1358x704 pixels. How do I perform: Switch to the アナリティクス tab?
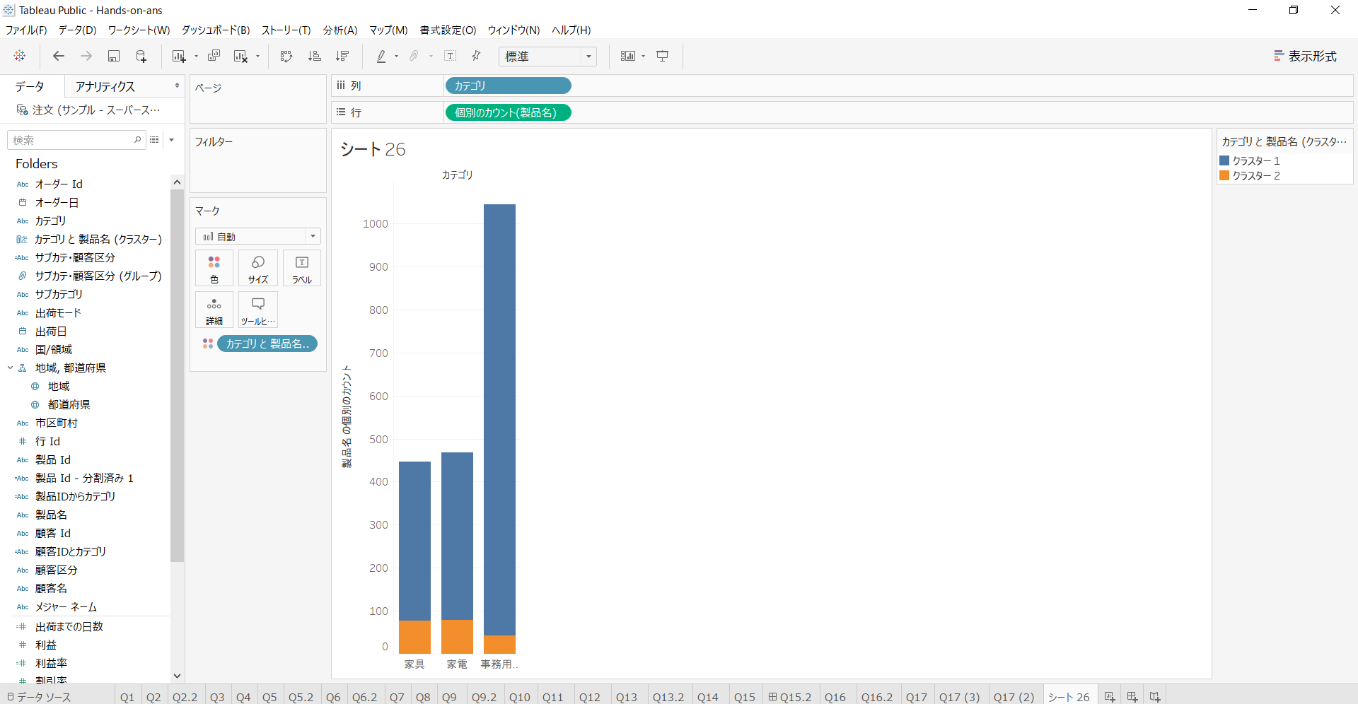pos(105,86)
